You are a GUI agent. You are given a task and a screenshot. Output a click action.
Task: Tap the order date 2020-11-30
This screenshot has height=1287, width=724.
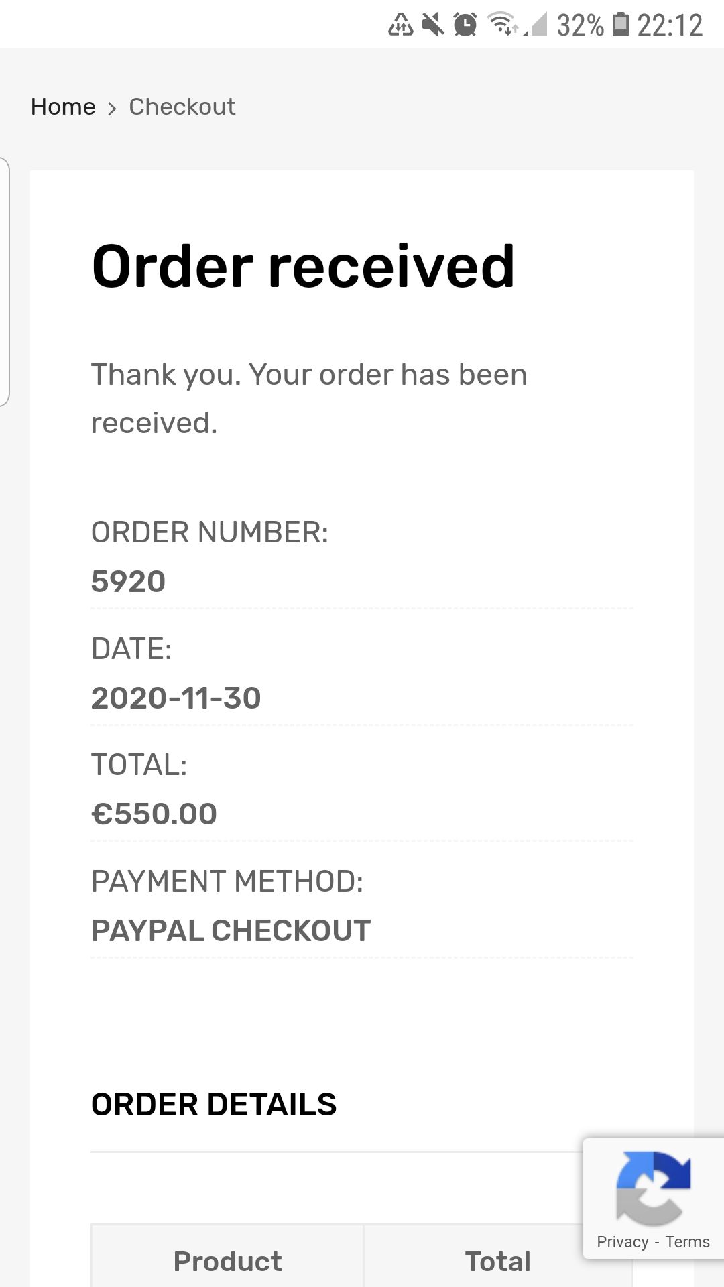[176, 698]
